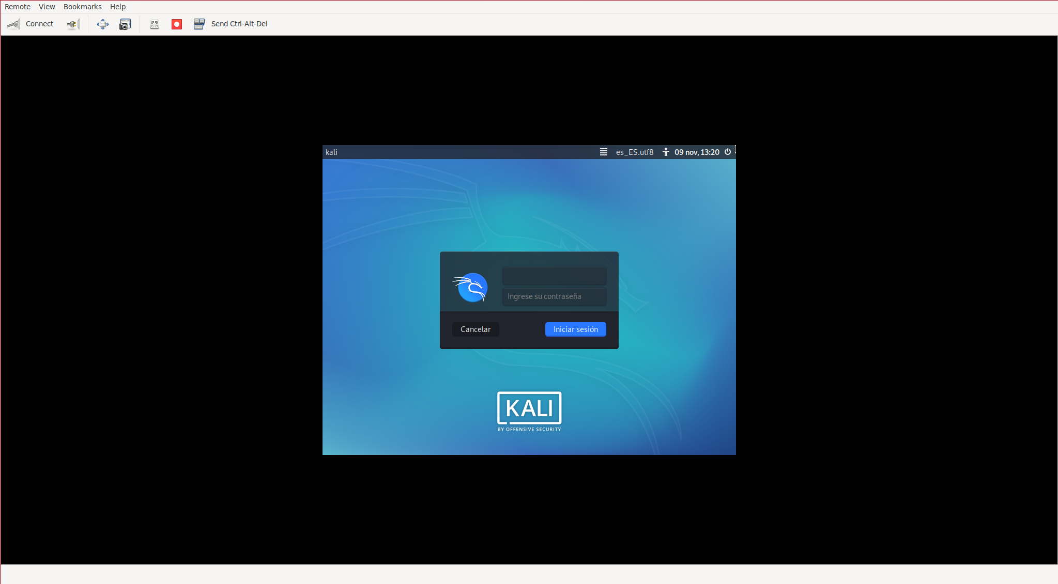Open the Help menu
The image size is (1058, 584).
pos(118,7)
